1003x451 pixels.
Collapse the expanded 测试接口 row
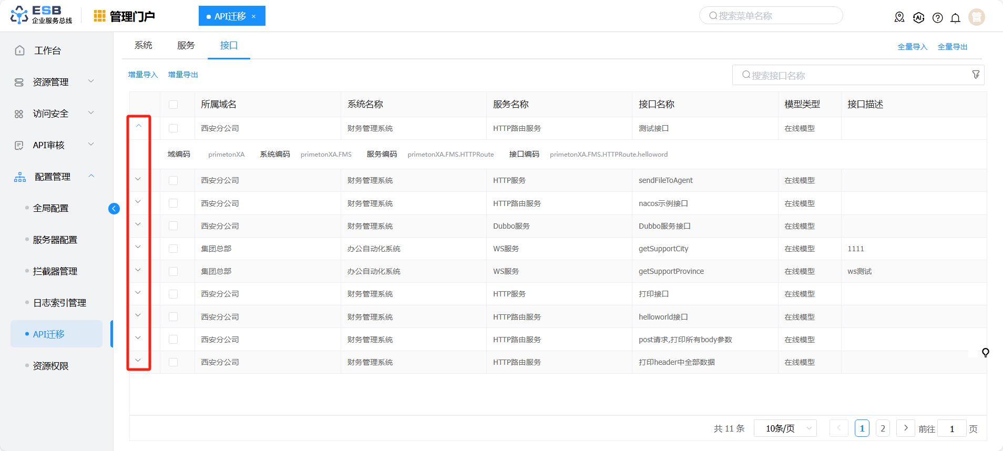(x=139, y=126)
